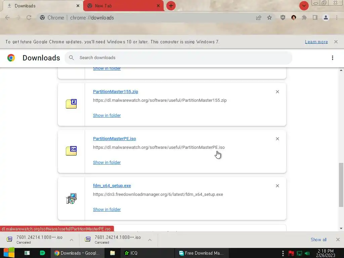Open Downloads page more actions menu
Viewport: 344px width, 258px height.
click(333, 58)
